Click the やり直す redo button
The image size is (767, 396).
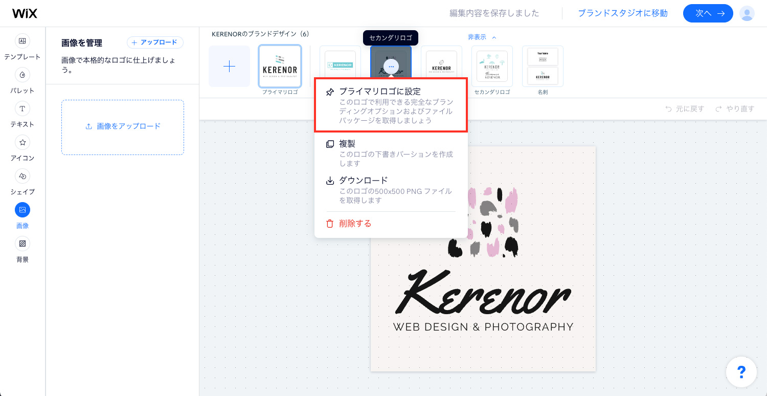735,109
